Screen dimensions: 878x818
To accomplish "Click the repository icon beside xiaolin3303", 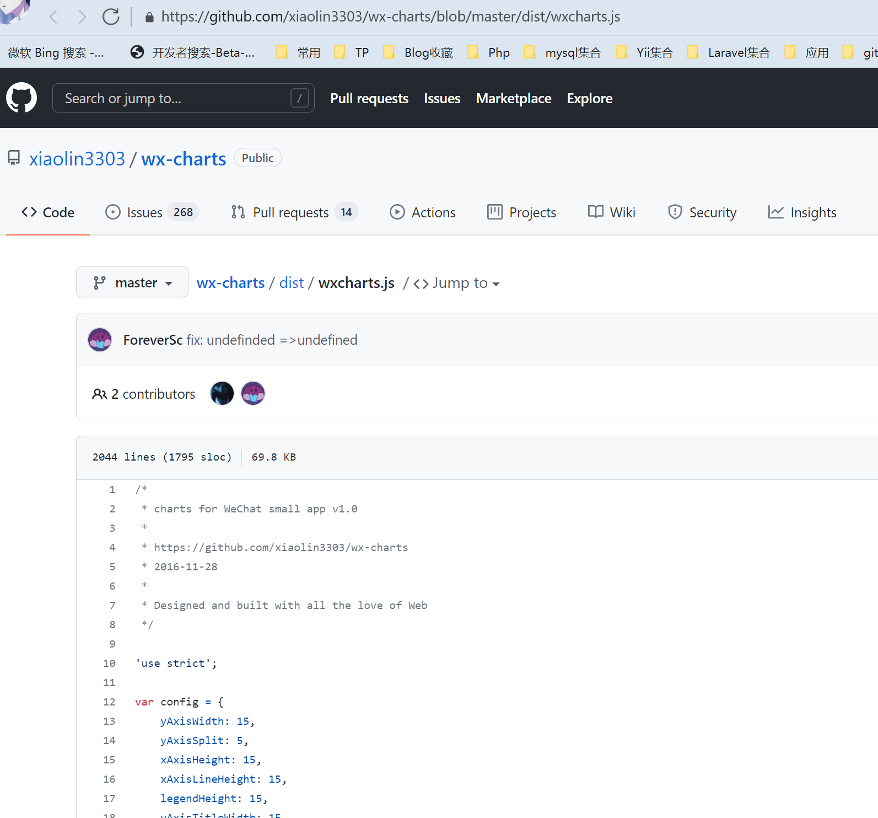I will click(x=14, y=158).
